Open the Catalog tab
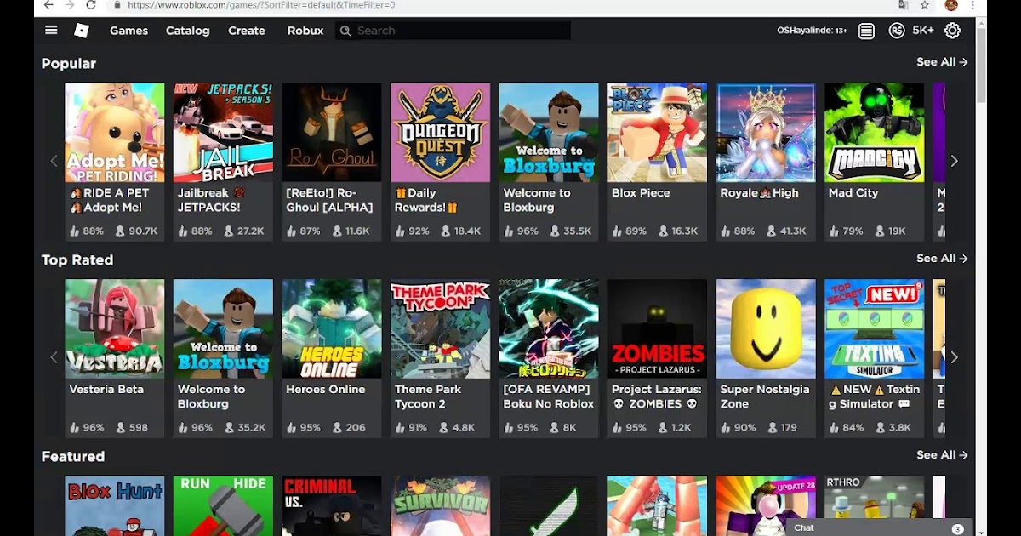The image size is (1021, 536). (187, 31)
